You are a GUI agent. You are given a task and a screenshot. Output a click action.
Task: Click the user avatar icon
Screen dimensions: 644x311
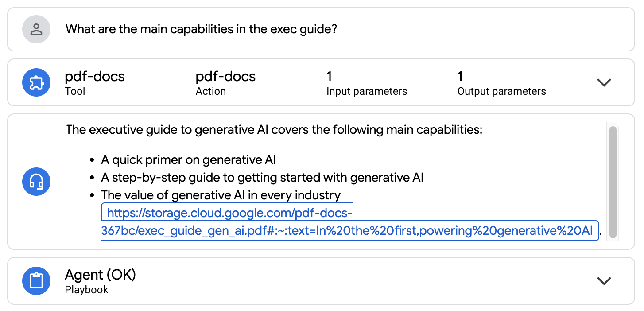[36, 30]
